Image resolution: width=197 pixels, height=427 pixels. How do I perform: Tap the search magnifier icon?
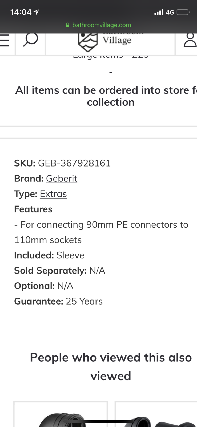[30, 41]
